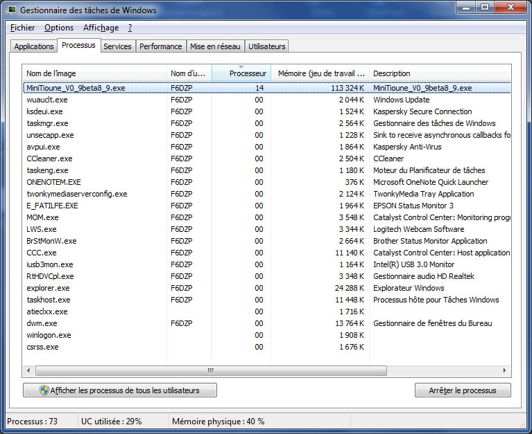Sort by Nom d'u... user column header

(189, 73)
